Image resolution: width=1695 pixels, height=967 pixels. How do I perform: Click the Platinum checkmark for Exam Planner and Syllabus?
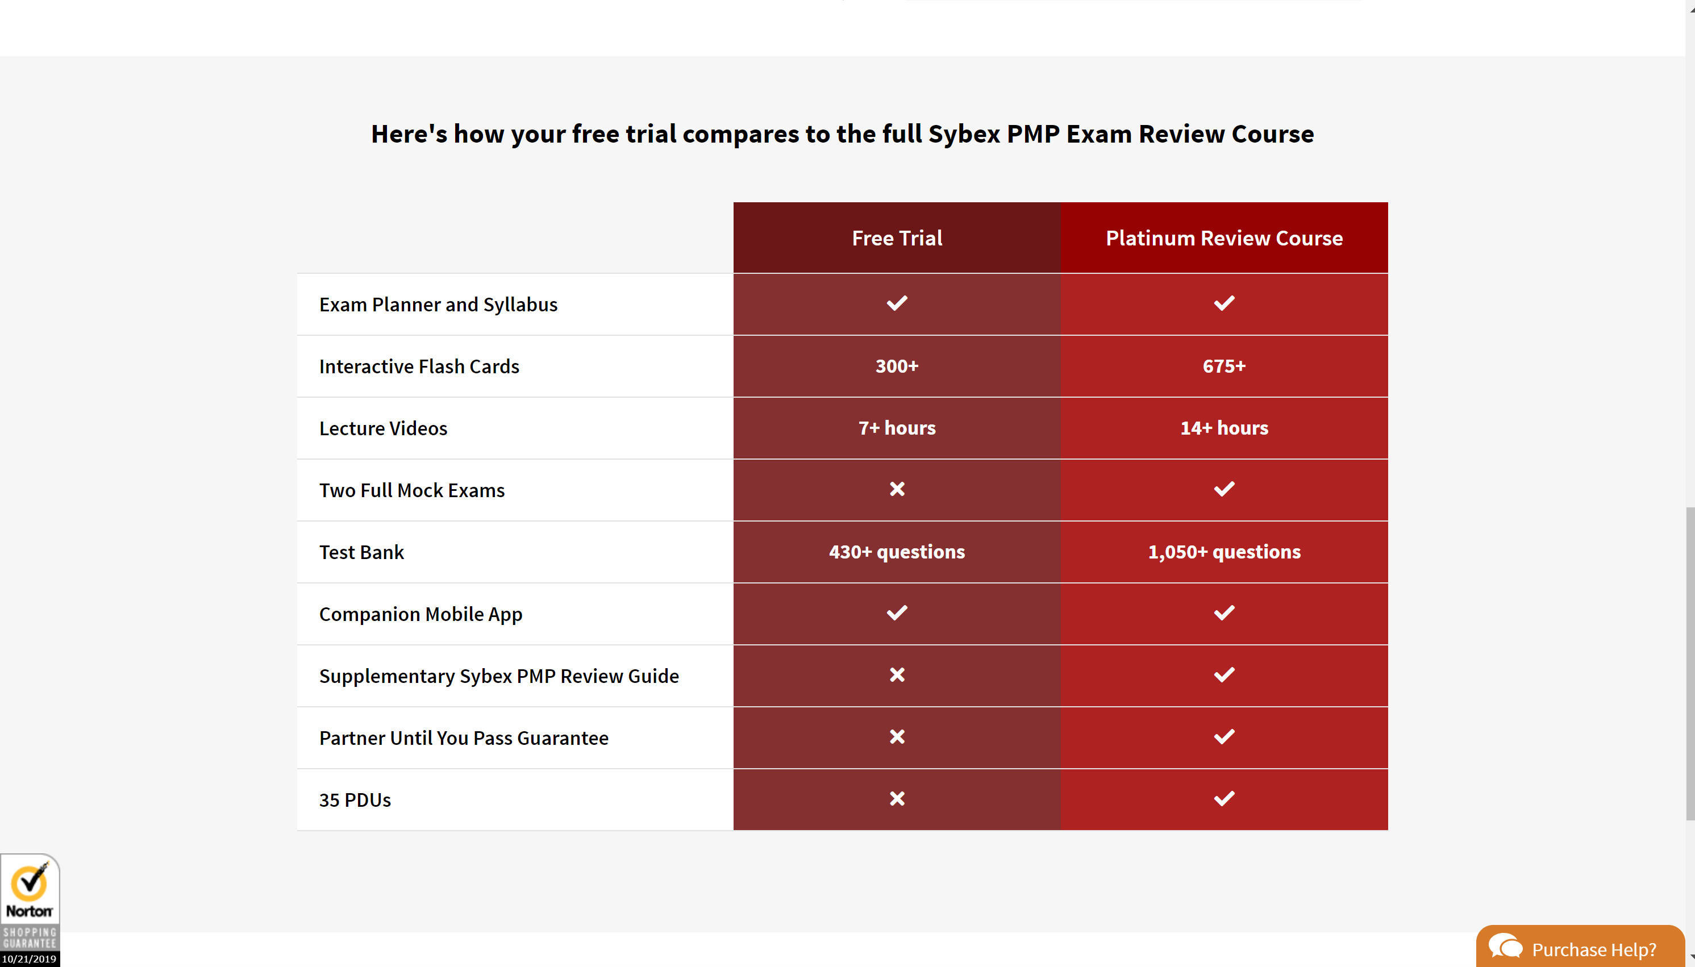pos(1223,303)
